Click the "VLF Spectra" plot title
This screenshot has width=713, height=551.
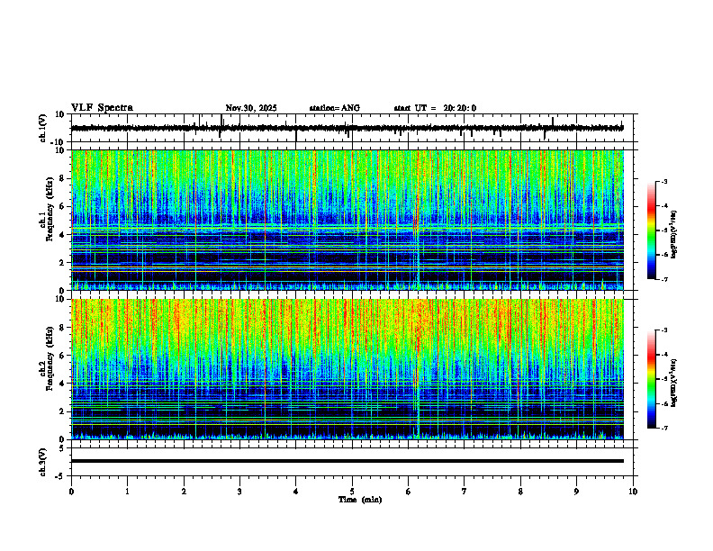pos(102,108)
